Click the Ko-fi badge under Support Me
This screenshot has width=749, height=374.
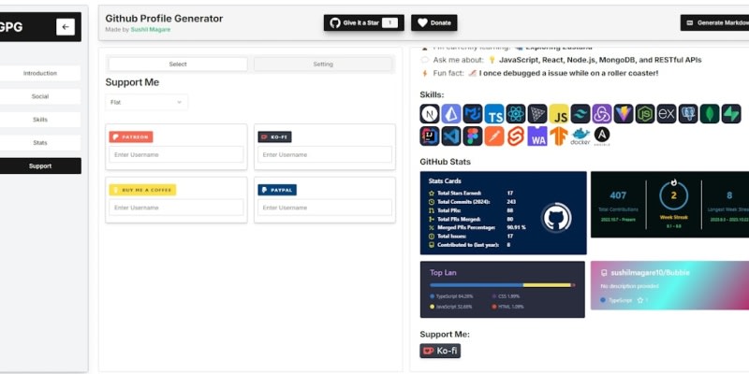click(x=440, y=351)
